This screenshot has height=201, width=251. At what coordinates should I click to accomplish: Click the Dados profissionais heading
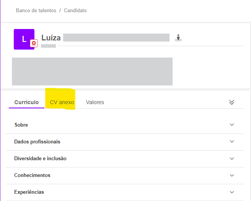click(x=37, y=142)
